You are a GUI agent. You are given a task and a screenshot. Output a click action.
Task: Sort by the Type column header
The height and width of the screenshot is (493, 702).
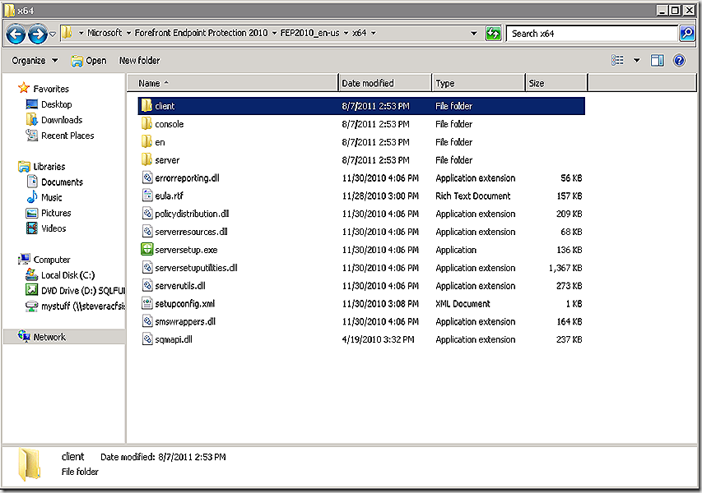click(x=479, y=83)
